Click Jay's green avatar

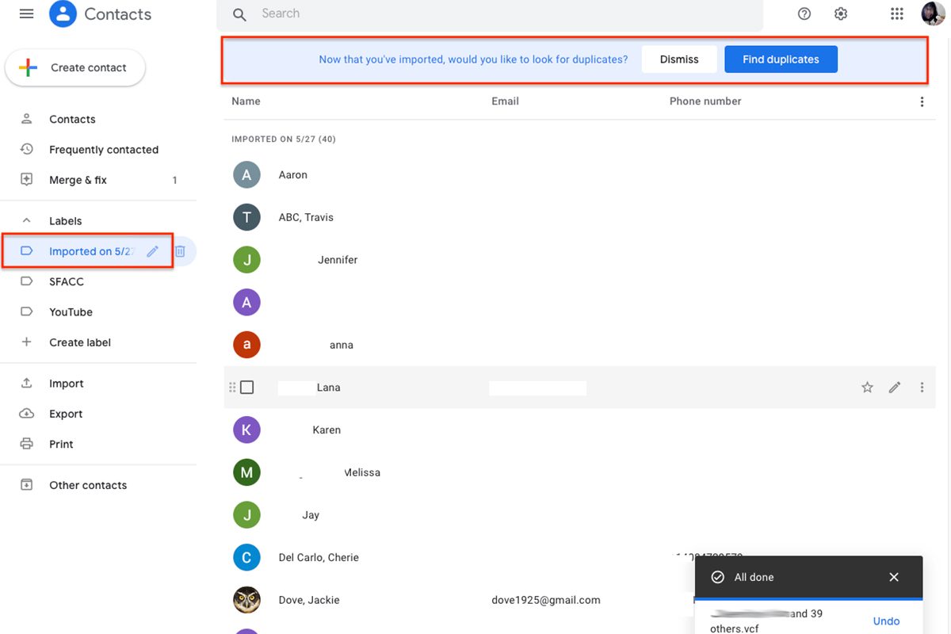(246, 515)
